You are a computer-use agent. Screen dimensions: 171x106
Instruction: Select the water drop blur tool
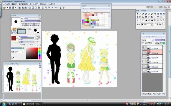click(x=137, y=17)
